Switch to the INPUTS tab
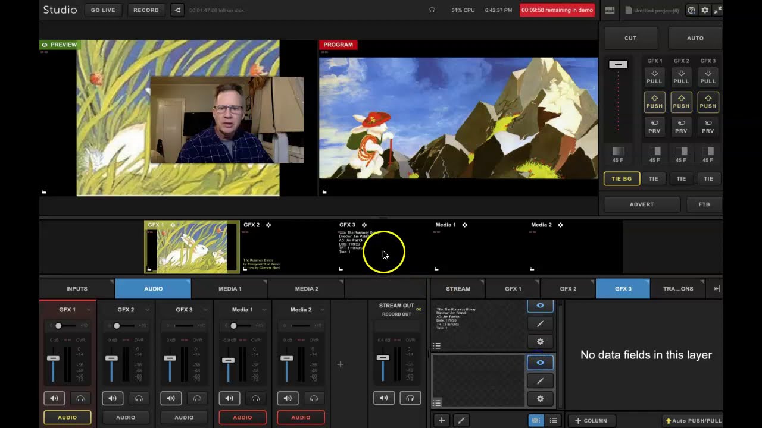 tap(77, 289)
